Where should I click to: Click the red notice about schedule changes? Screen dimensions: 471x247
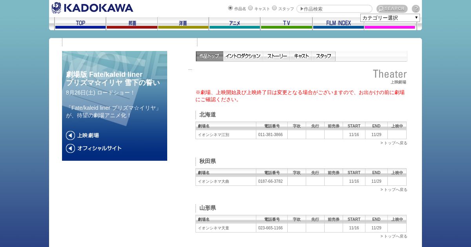pyautogui.click(x=300, y=96)
